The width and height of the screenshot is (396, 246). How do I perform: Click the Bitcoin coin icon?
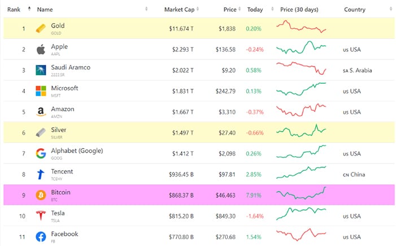[41, 195]
